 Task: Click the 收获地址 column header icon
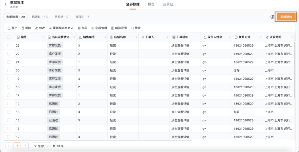click(267, 37)
